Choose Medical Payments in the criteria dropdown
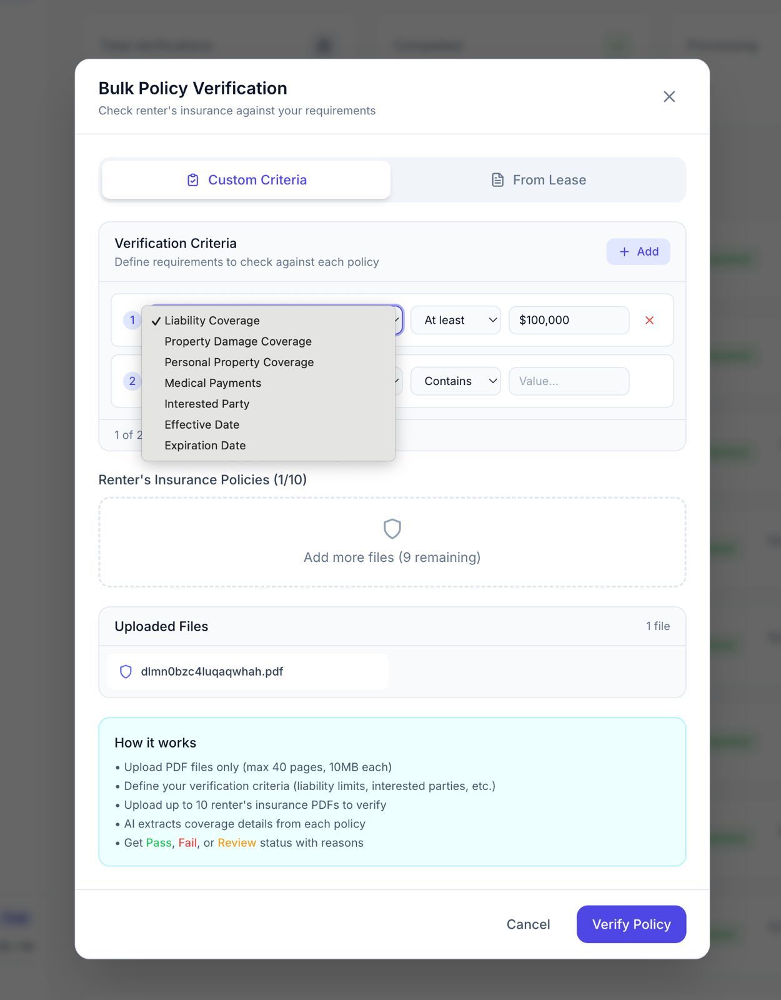Image resolution: width=781 pixels, height=1000 pixels. point(212,382)
